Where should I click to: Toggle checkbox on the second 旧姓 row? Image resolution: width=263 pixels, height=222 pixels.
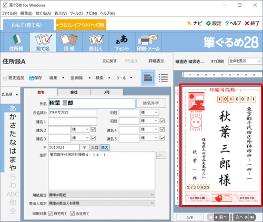click(162, 121)
